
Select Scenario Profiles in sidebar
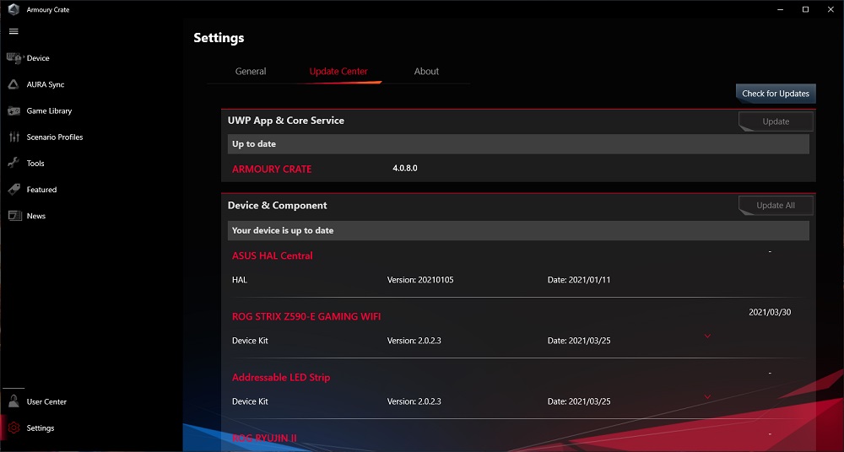tap(54, 137)
